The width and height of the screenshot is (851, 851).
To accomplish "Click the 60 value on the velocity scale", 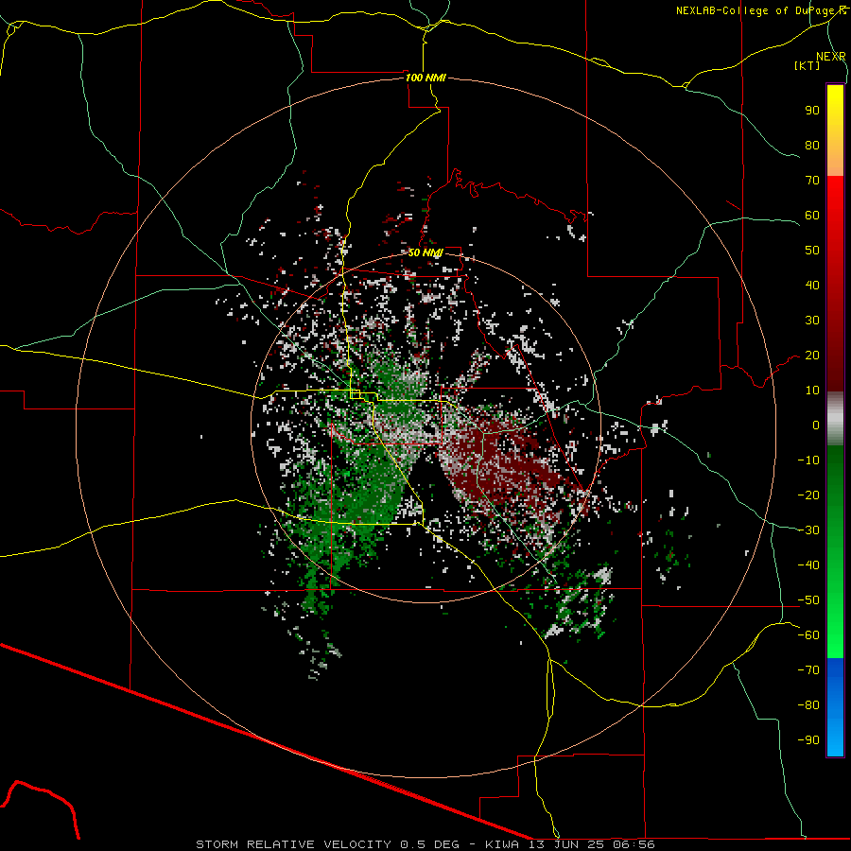I will [x=812, y=216].
